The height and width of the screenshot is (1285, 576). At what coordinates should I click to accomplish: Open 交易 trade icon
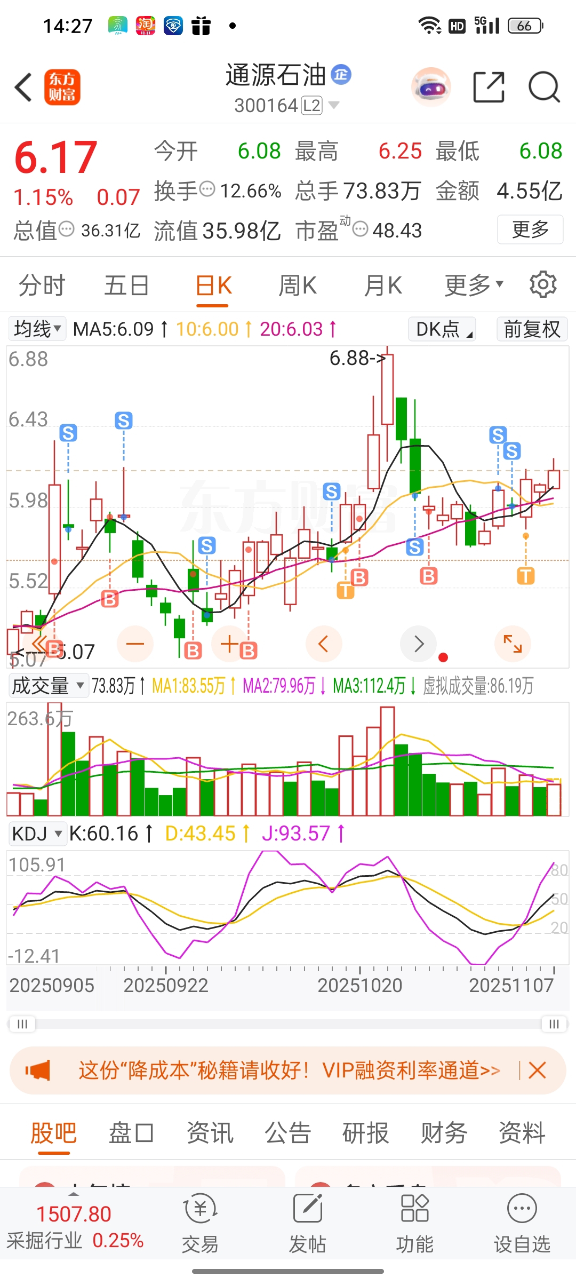(x=200, y=1224)
